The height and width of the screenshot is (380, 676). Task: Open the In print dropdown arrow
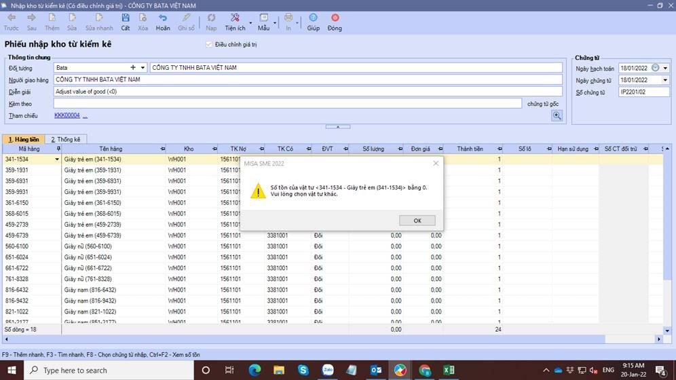click(297, 22)
